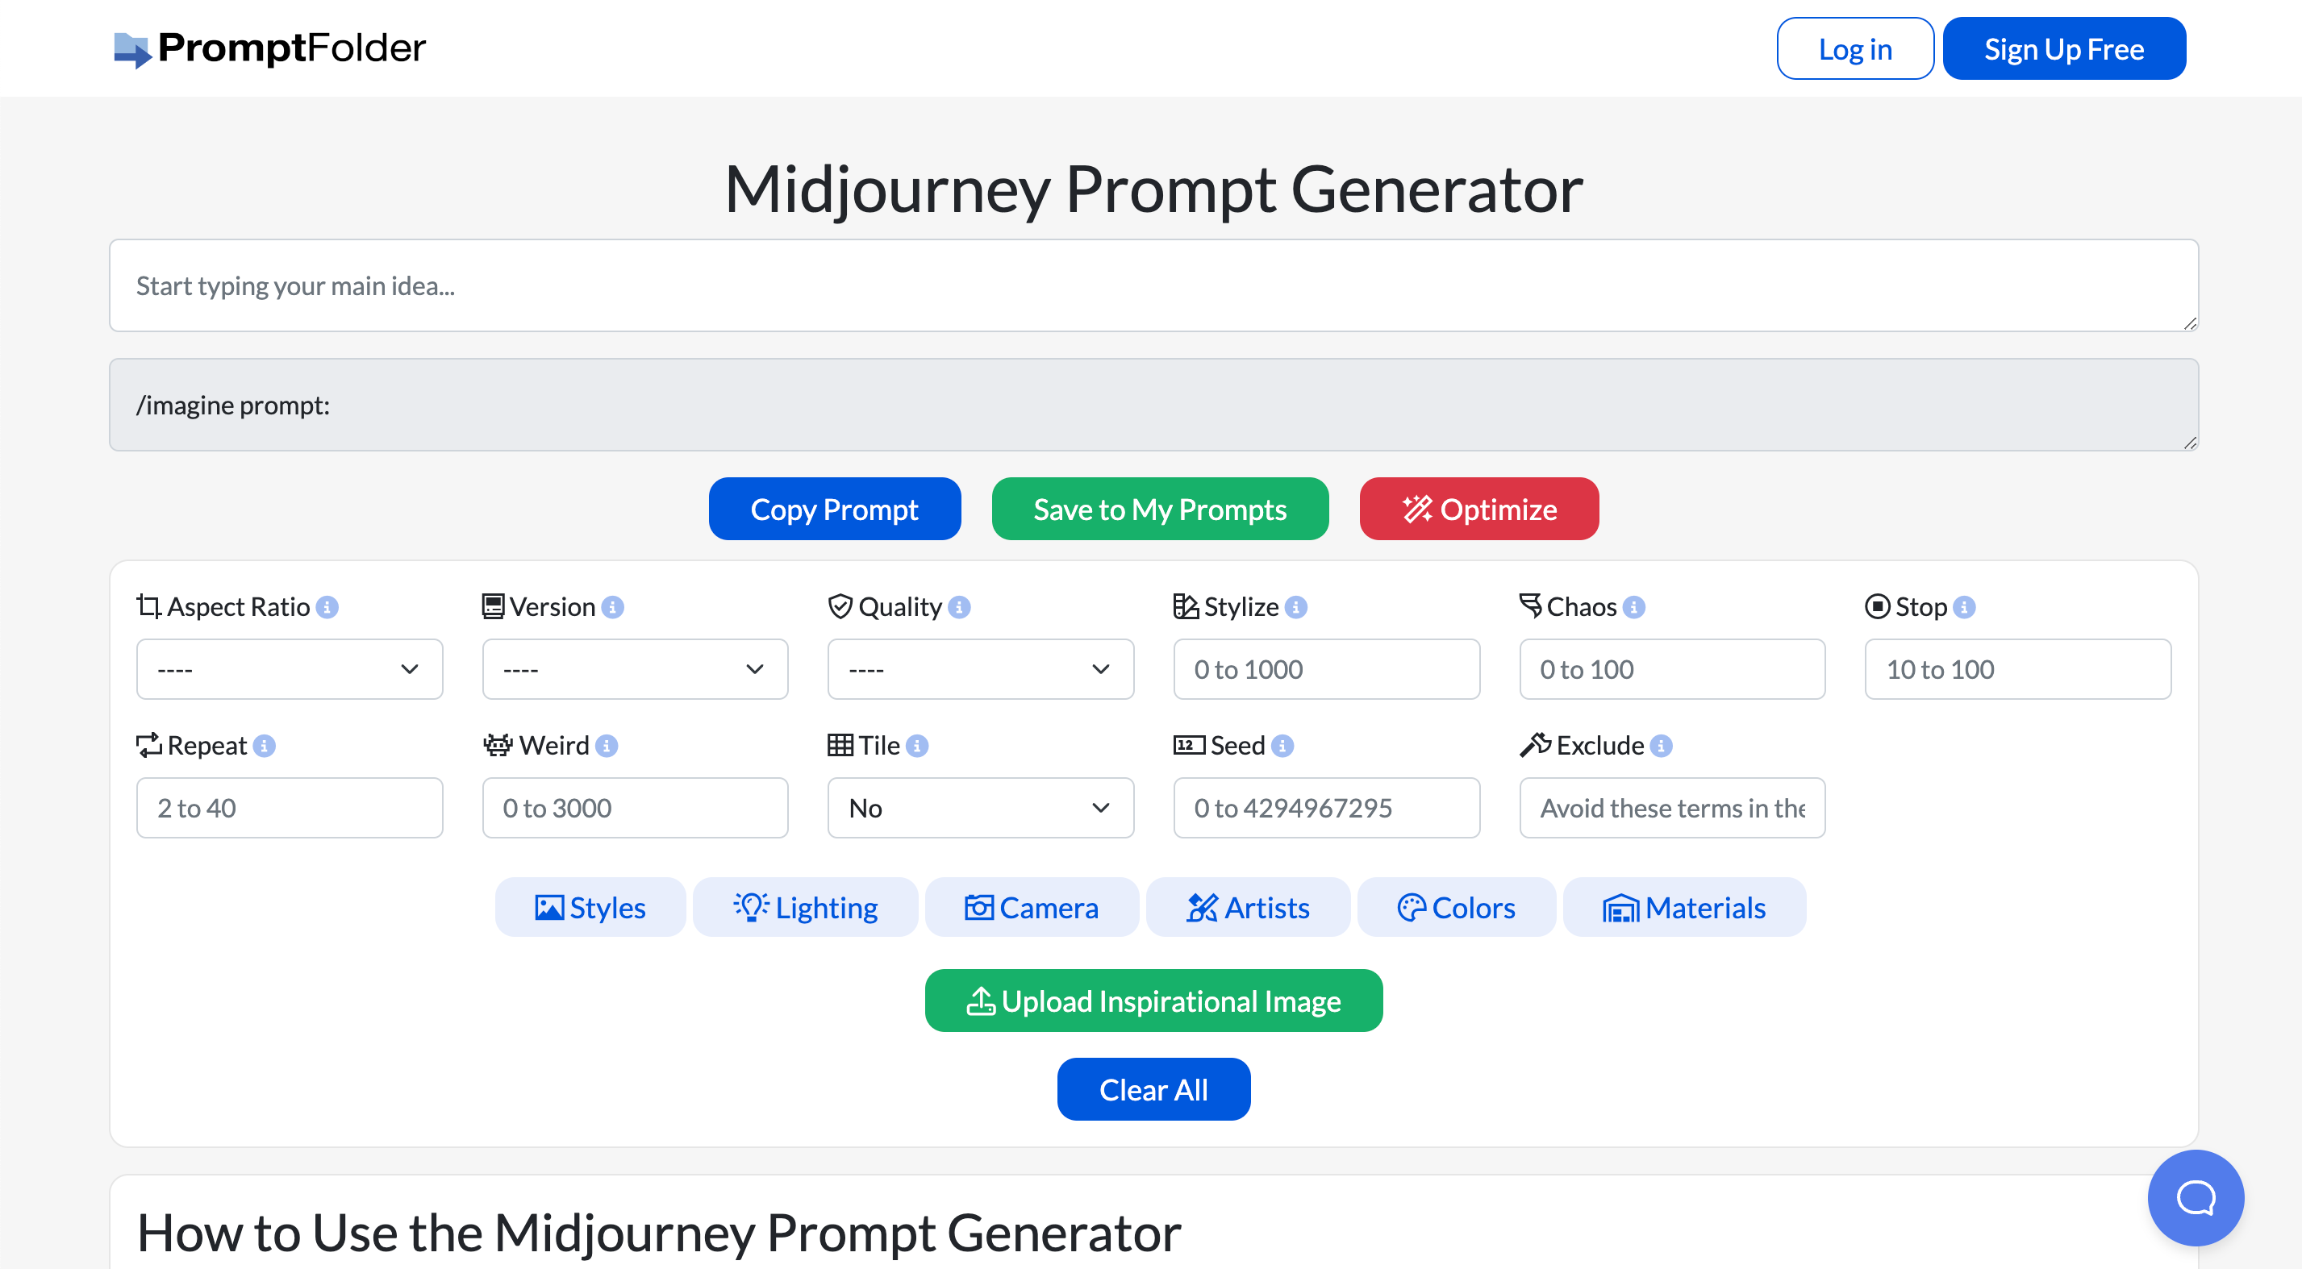
Task: Expand the Version dropdown
Action: point(635,669)
